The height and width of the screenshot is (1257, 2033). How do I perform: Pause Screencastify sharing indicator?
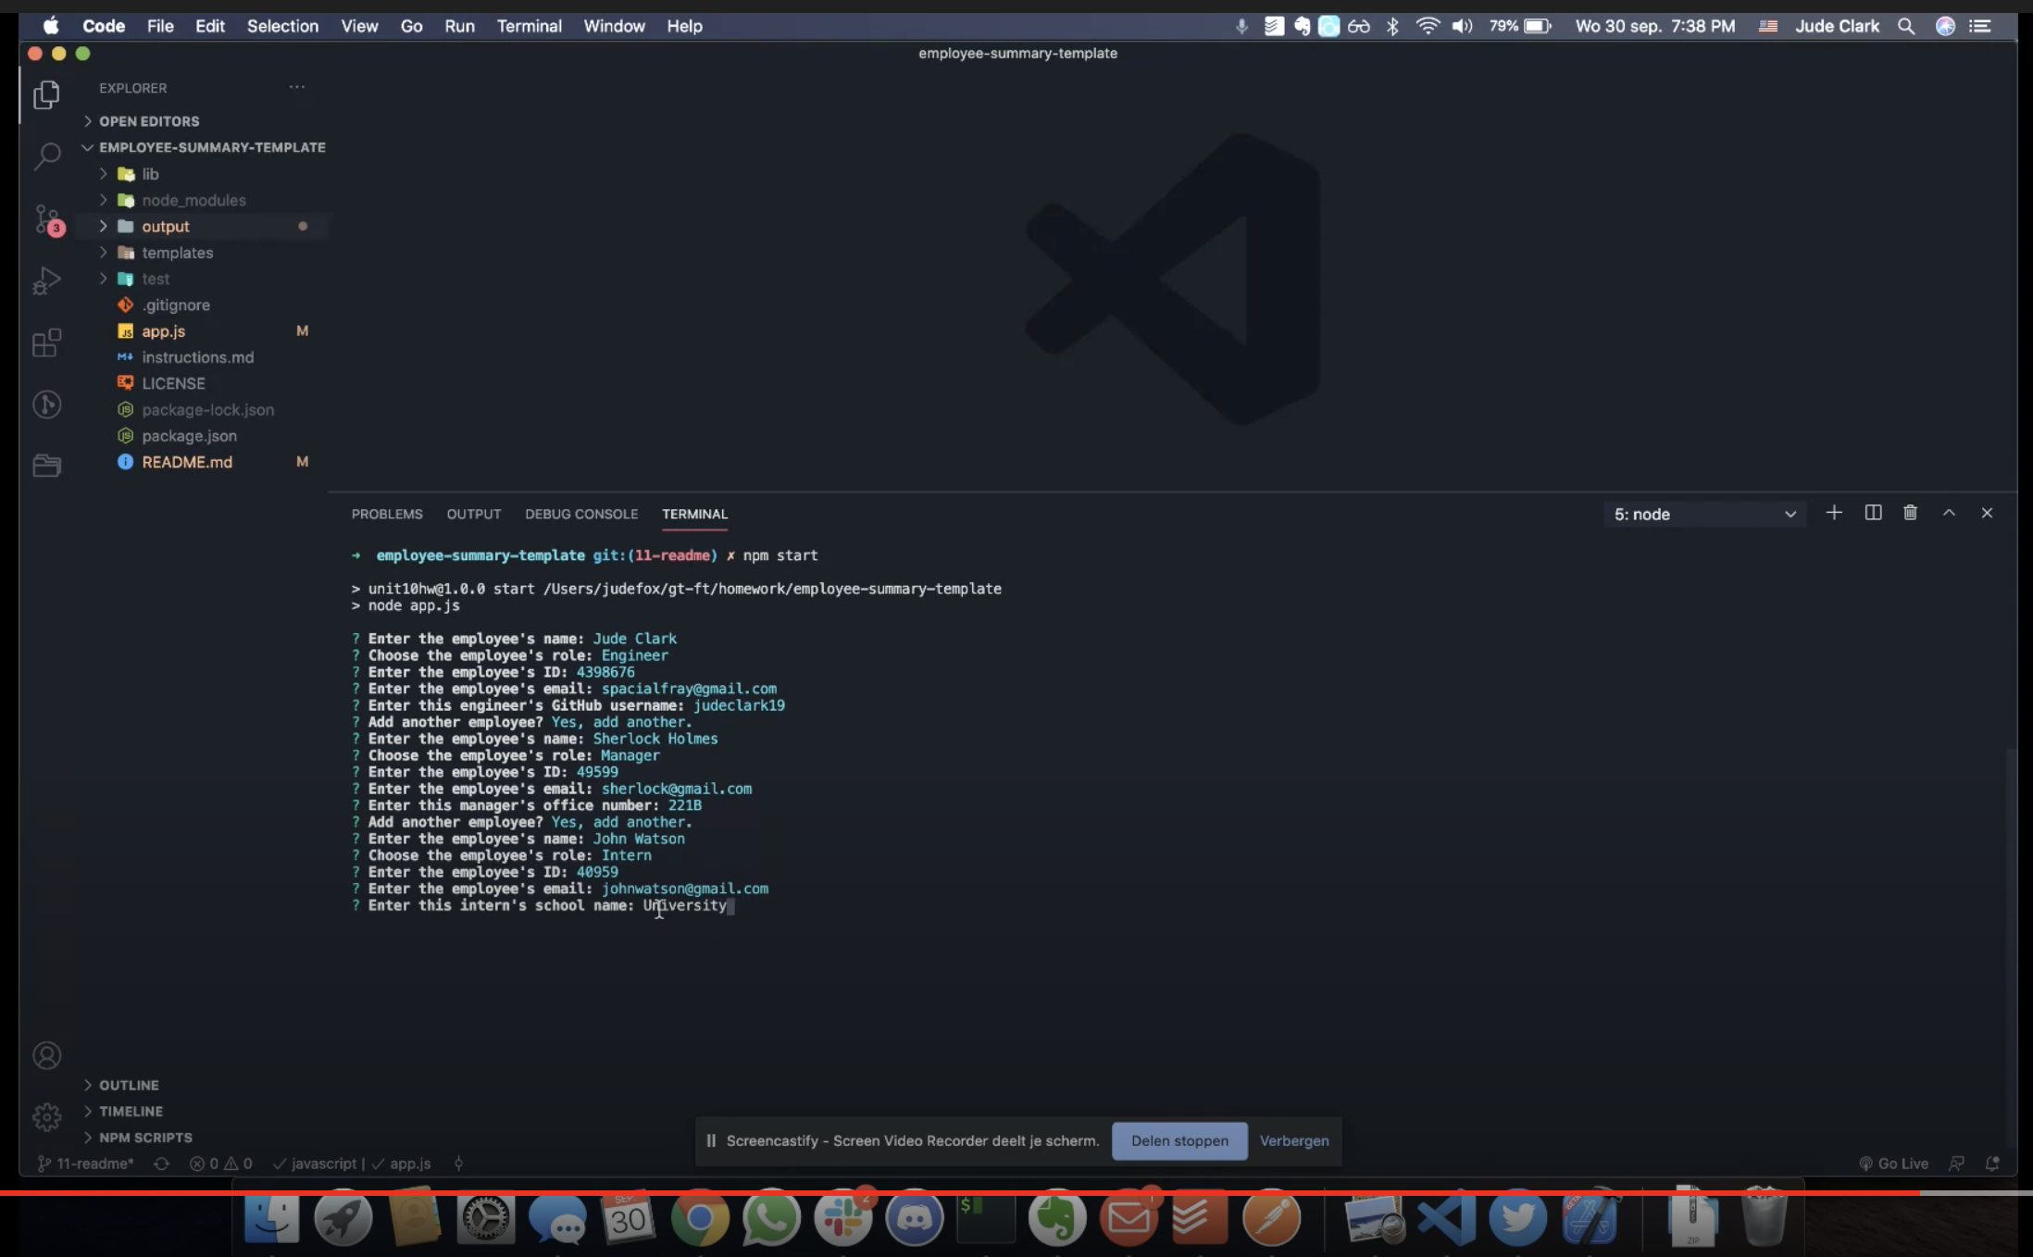point(711,1140)
